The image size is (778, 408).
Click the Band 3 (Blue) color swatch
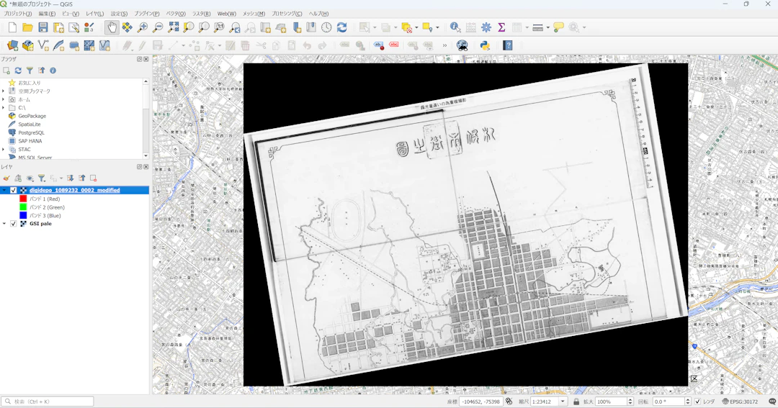point(23,216)
